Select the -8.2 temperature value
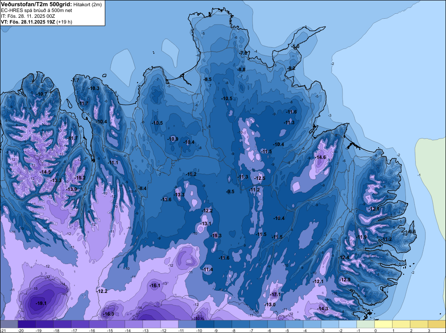Screen dimensions: 446x333 [x=291, y=68]
